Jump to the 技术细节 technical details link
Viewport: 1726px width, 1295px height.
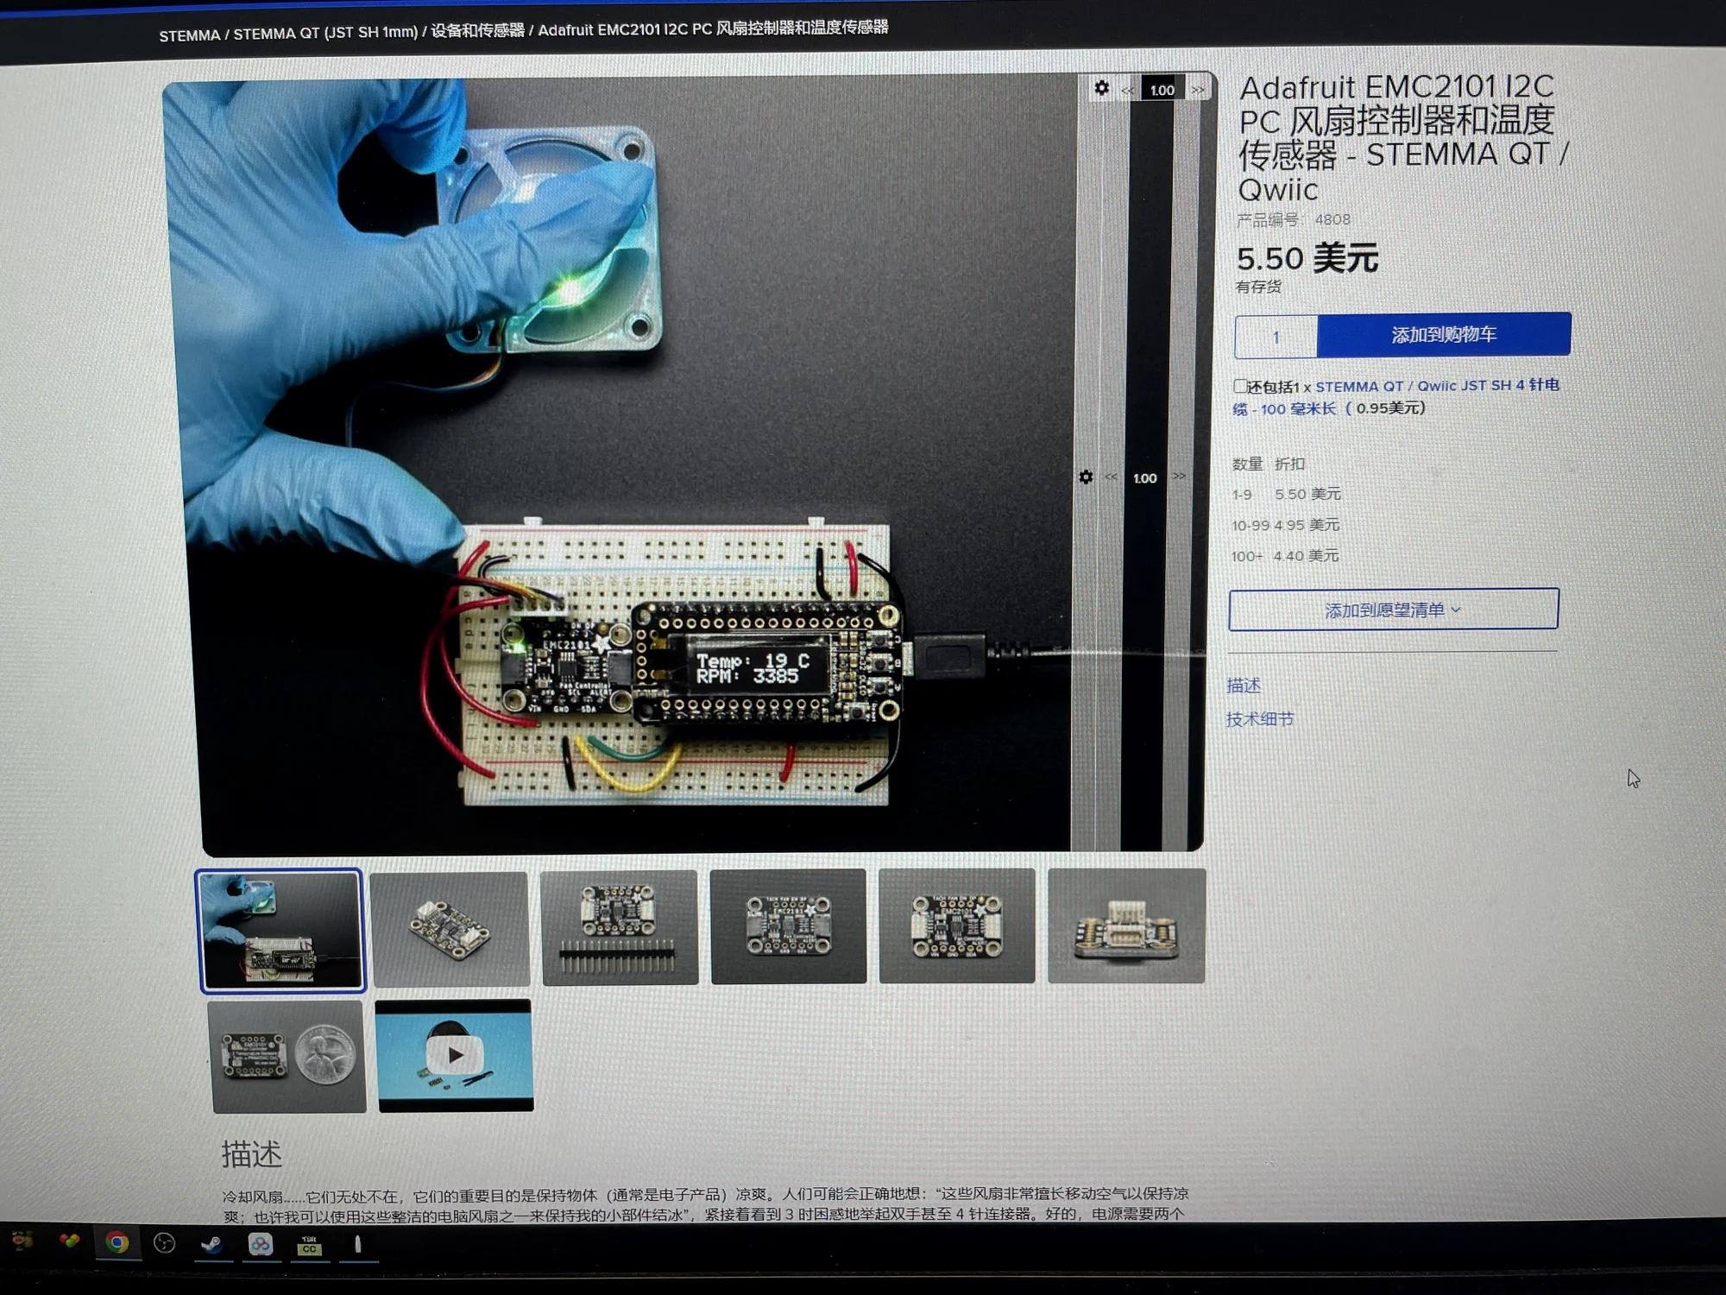pos(1260,719)
